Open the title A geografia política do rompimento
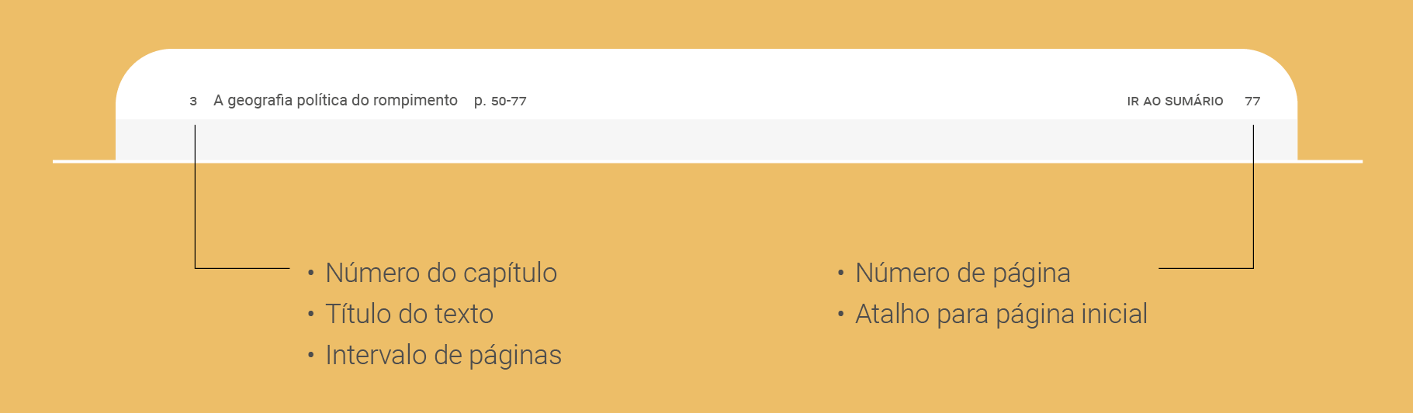Image resolution: width=1413 pixels, height=413 pixels. coord(335,101)
